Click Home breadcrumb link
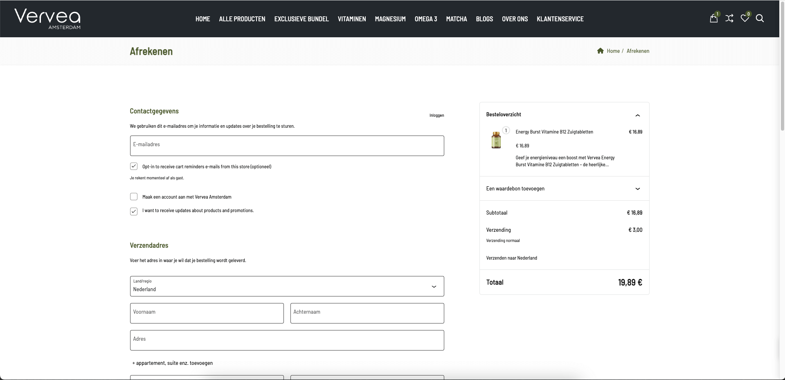The width and height of the screenshot is (785, 380). (613, 51)
